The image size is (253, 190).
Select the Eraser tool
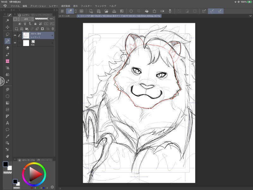tap(7, 48)
